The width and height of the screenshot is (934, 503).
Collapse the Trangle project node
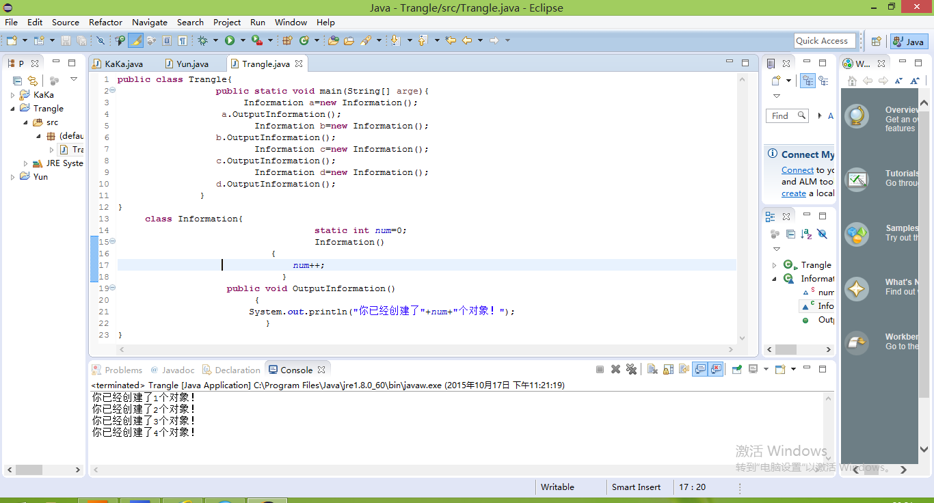(12, 109)
